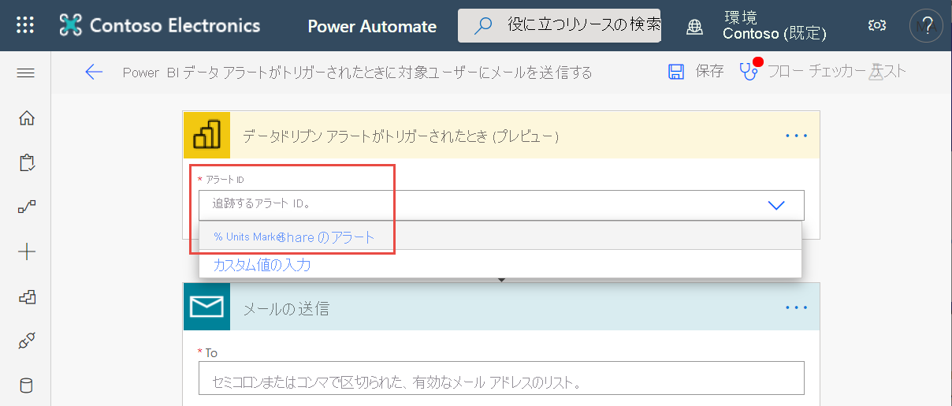Image resolution: width=952 pixels, height=406 pixels.
Task: Open ellipsis menu on メールの送信 card
Action: pos(797,307)
